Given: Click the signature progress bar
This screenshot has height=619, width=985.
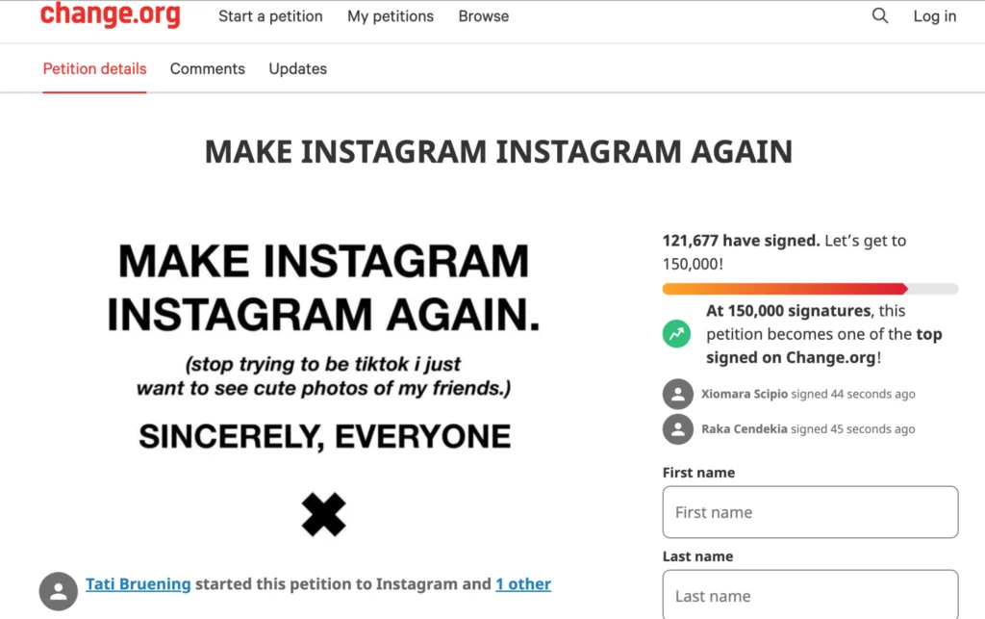Looking at the screenshot, I should coord(810,289).
